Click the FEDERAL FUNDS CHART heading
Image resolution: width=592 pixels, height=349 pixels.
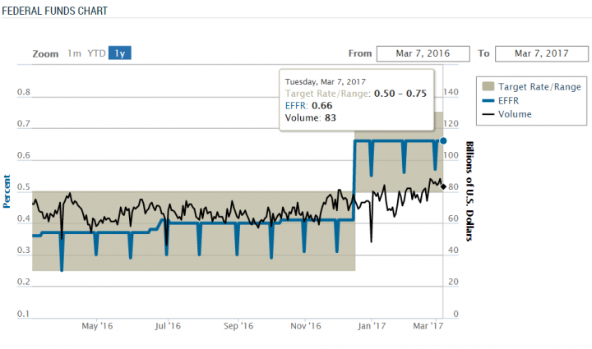(x=55, y=11)
